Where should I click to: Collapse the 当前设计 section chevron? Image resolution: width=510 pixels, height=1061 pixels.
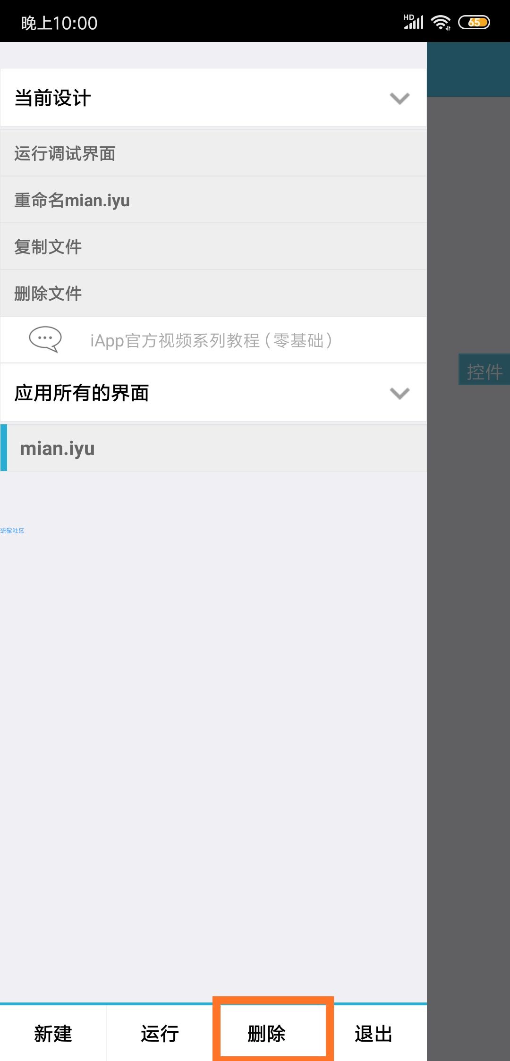(x=399, y=98)
